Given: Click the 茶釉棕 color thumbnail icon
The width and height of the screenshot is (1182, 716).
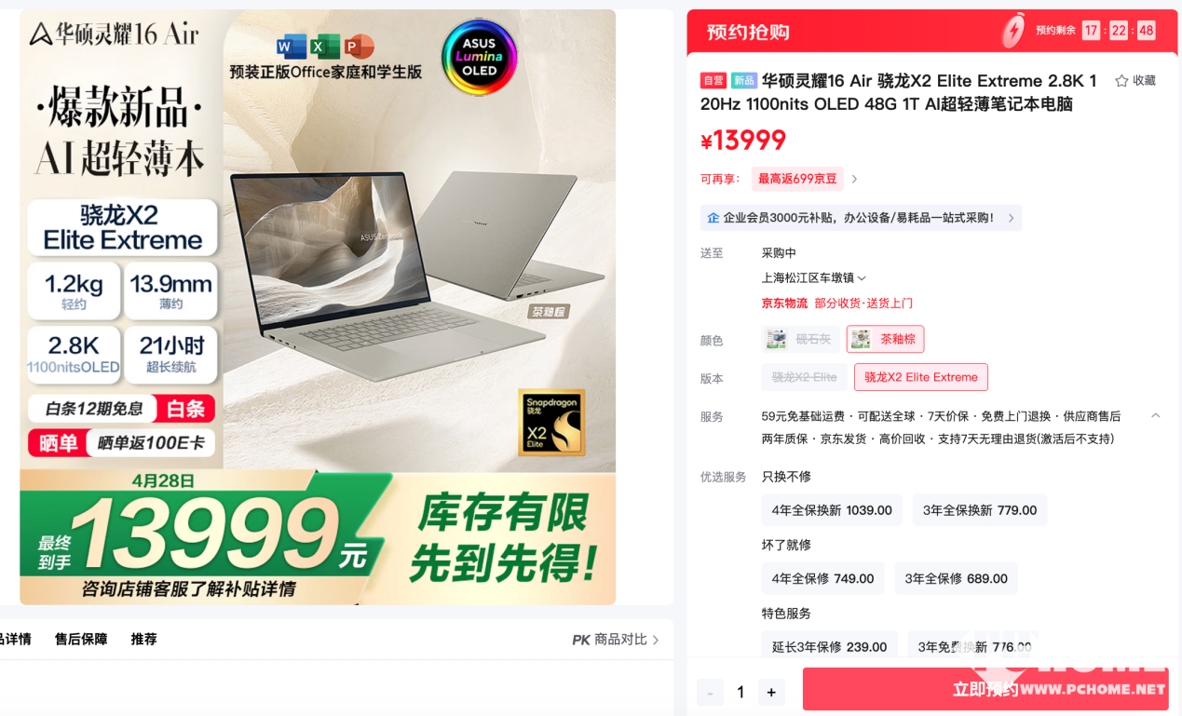Looking at the screenshot, I should [x=861, y=339].
